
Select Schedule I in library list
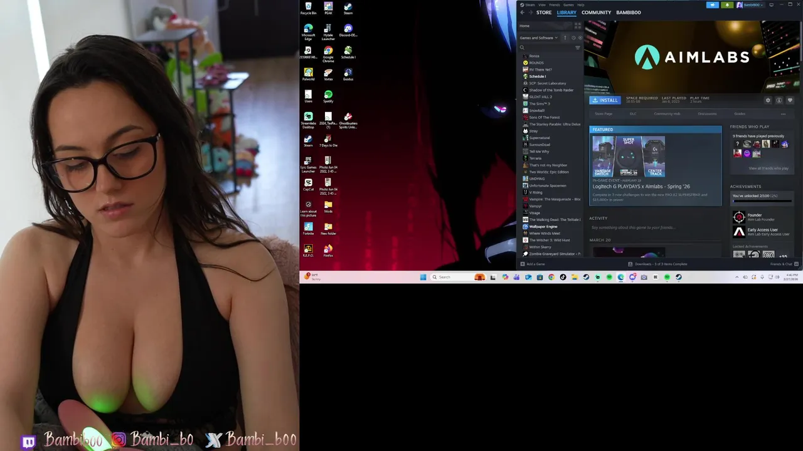537,76
